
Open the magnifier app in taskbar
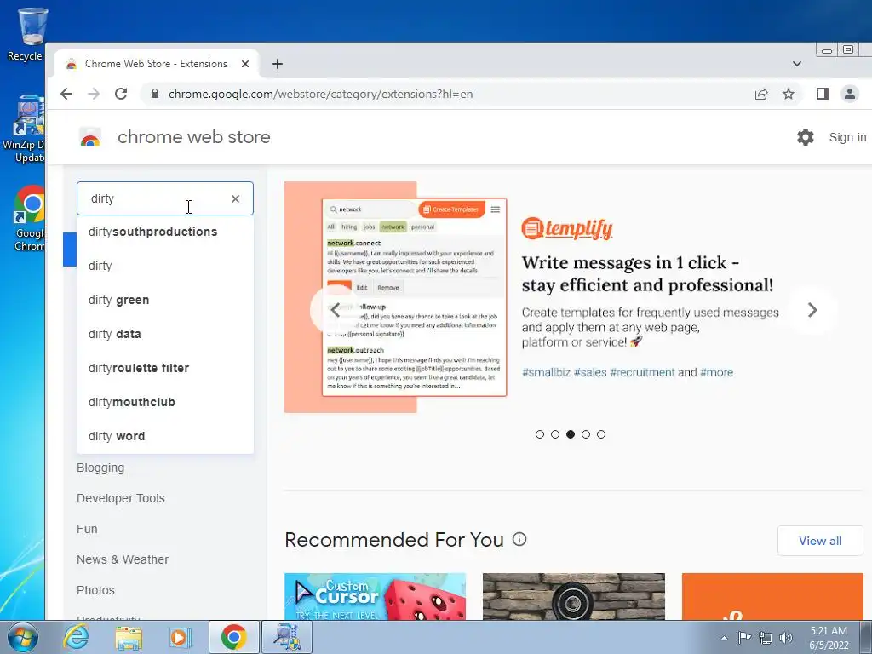pos(287,637)
